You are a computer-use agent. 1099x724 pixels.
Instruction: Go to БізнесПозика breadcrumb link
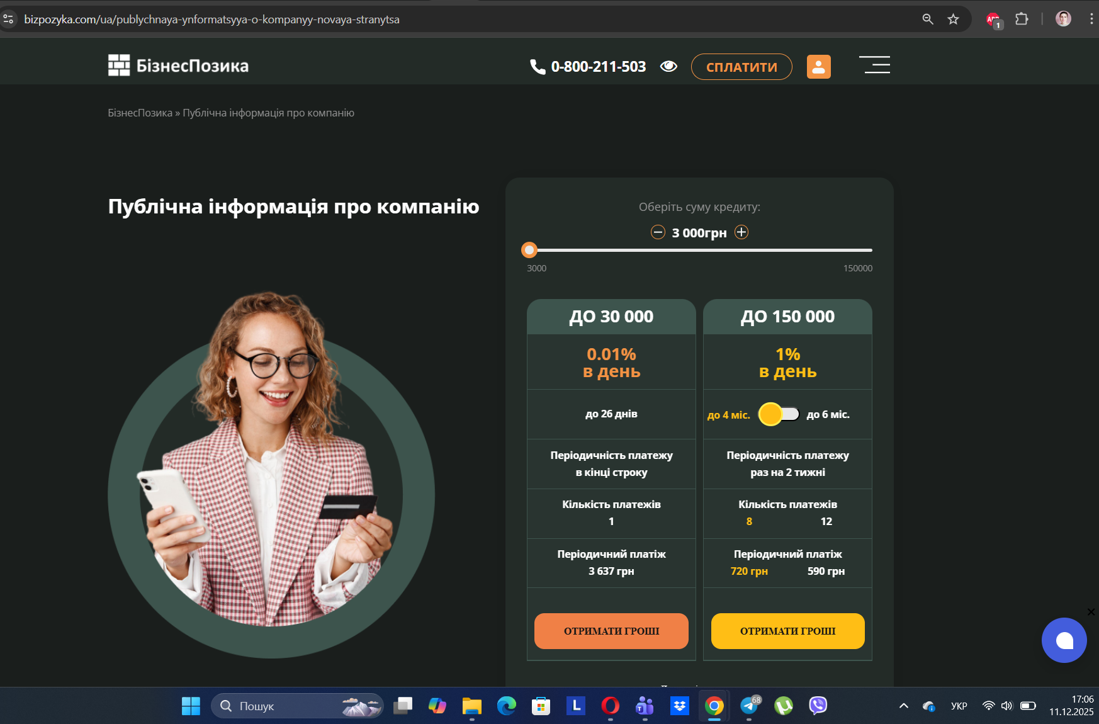point(140,113)
